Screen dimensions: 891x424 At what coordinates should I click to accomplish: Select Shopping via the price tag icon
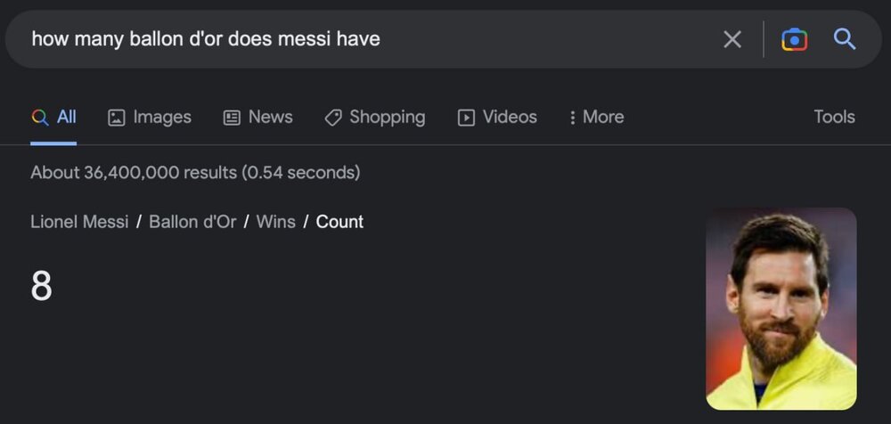tap(333, 118)
